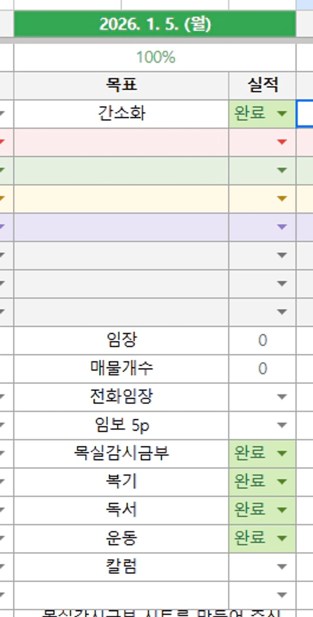This screenshot has width=313, height=617.
Task: Open the green dropdown arrow in the green row
Action: coord(282,170)
